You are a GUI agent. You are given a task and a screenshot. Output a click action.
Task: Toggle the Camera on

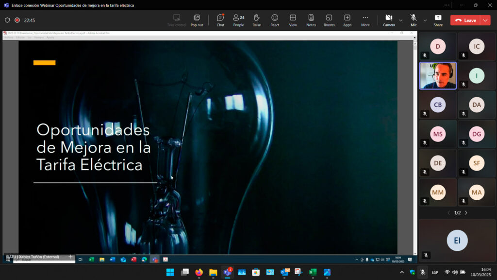388,19
